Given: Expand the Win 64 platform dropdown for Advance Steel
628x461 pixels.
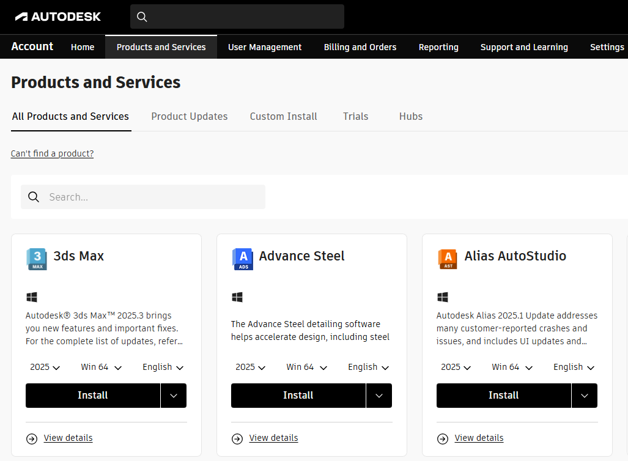Looking at the screenshot, I should pos(306,367).
